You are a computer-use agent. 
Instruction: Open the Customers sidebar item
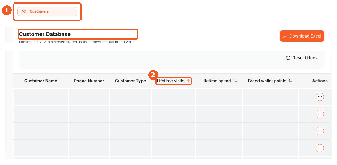pyautogui.click(x=47, y=11)
